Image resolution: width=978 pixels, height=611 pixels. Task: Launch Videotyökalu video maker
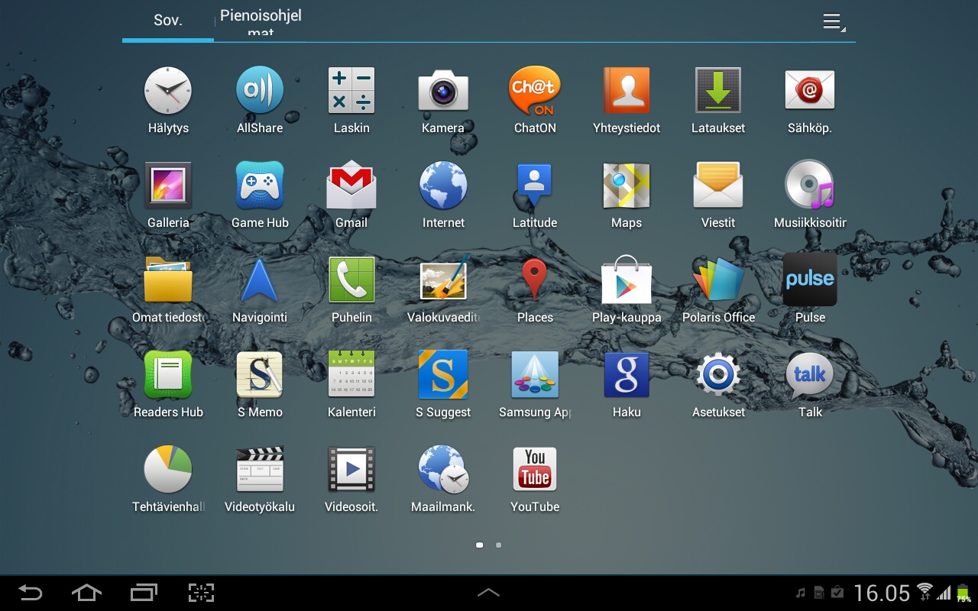(x=260, y=470)
